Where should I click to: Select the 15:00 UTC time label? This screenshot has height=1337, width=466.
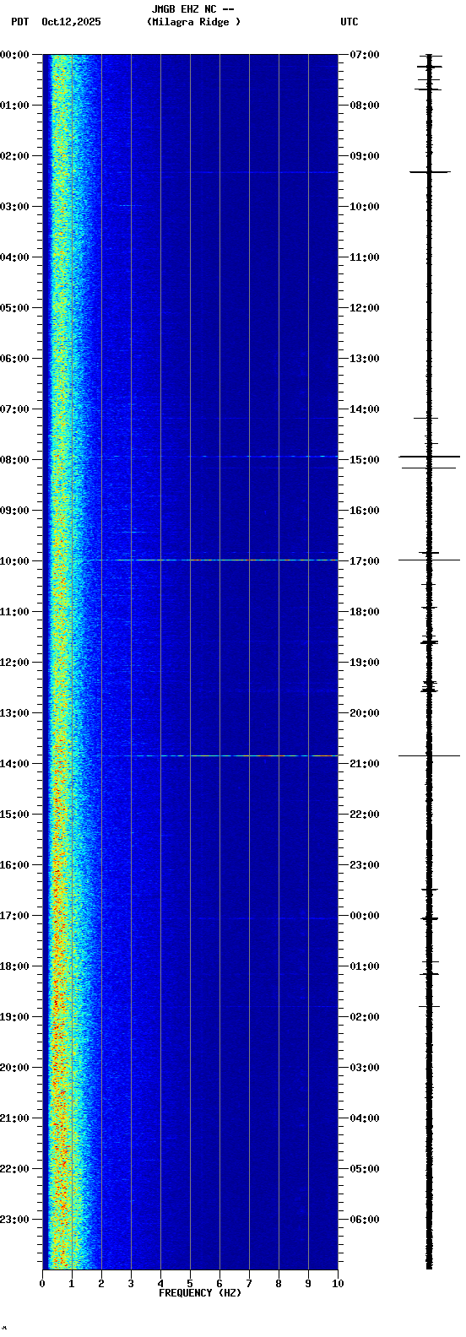(365, 460)
